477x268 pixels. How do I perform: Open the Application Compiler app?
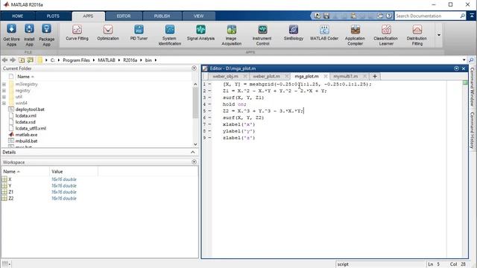point(355,35)
